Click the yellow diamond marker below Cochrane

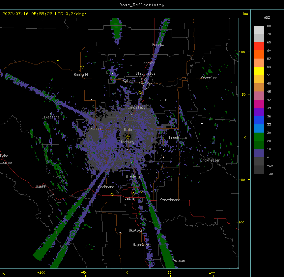point(112,194)
